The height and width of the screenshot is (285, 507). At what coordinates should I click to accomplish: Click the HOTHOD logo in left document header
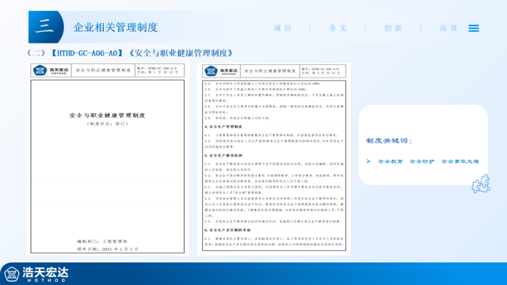pos(51,70)
